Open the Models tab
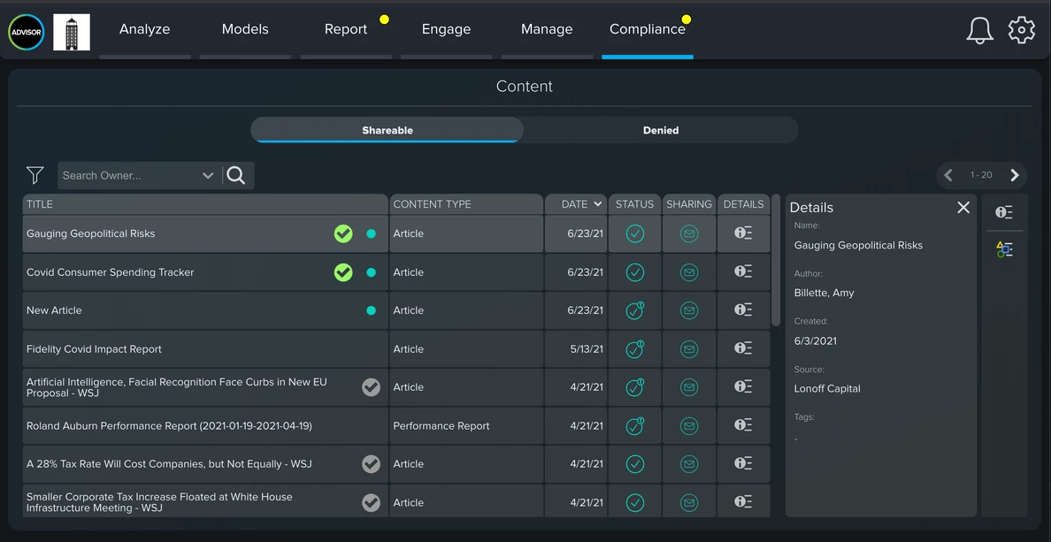 (x=245, y=29)
